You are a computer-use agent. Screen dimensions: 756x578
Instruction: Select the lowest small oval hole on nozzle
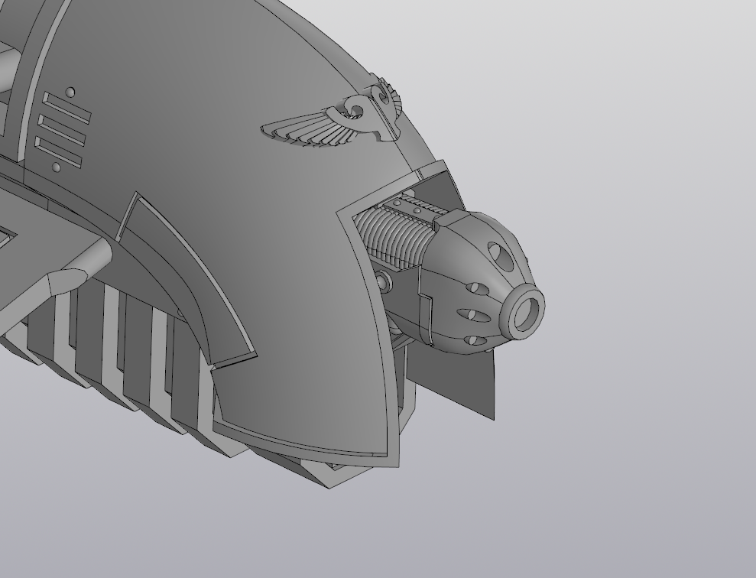click(472, 340)
